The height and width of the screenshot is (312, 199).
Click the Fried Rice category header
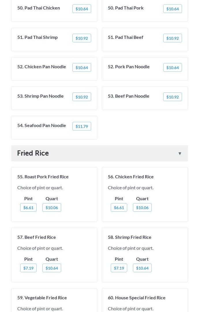pyautogui.click(x=33, y=153)
